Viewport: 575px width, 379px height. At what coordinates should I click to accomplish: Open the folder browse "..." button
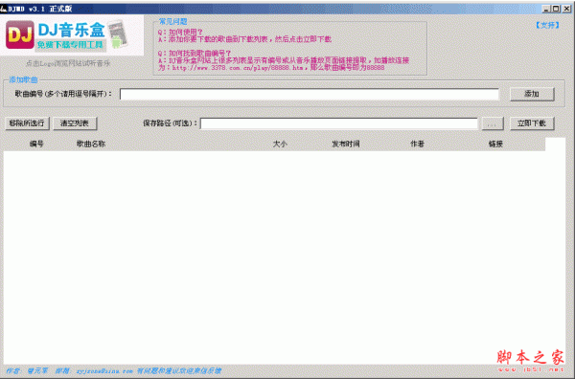point(493,123)
